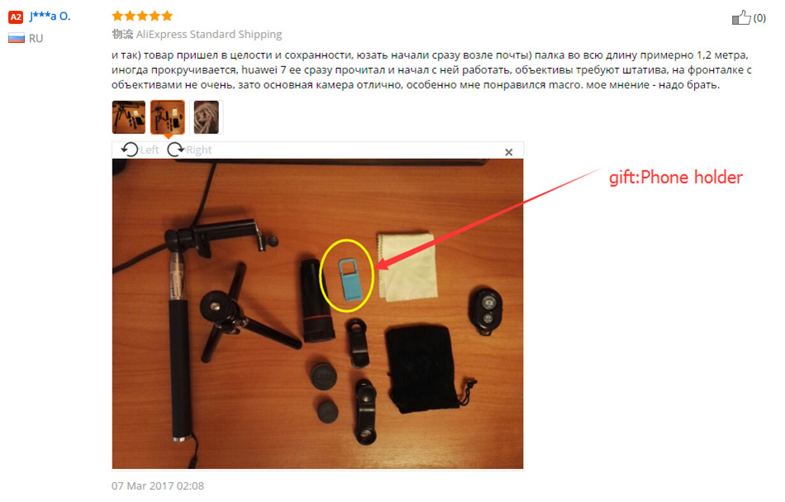Click the "gift:Phone holder" red annotation
Viewport: 785px width, 502px height.
coord(676,177)
